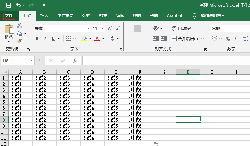The width and height of the screenshot is (250, 146).
Task: Toggle underline formatting
Action: click(x=53, y=39)
